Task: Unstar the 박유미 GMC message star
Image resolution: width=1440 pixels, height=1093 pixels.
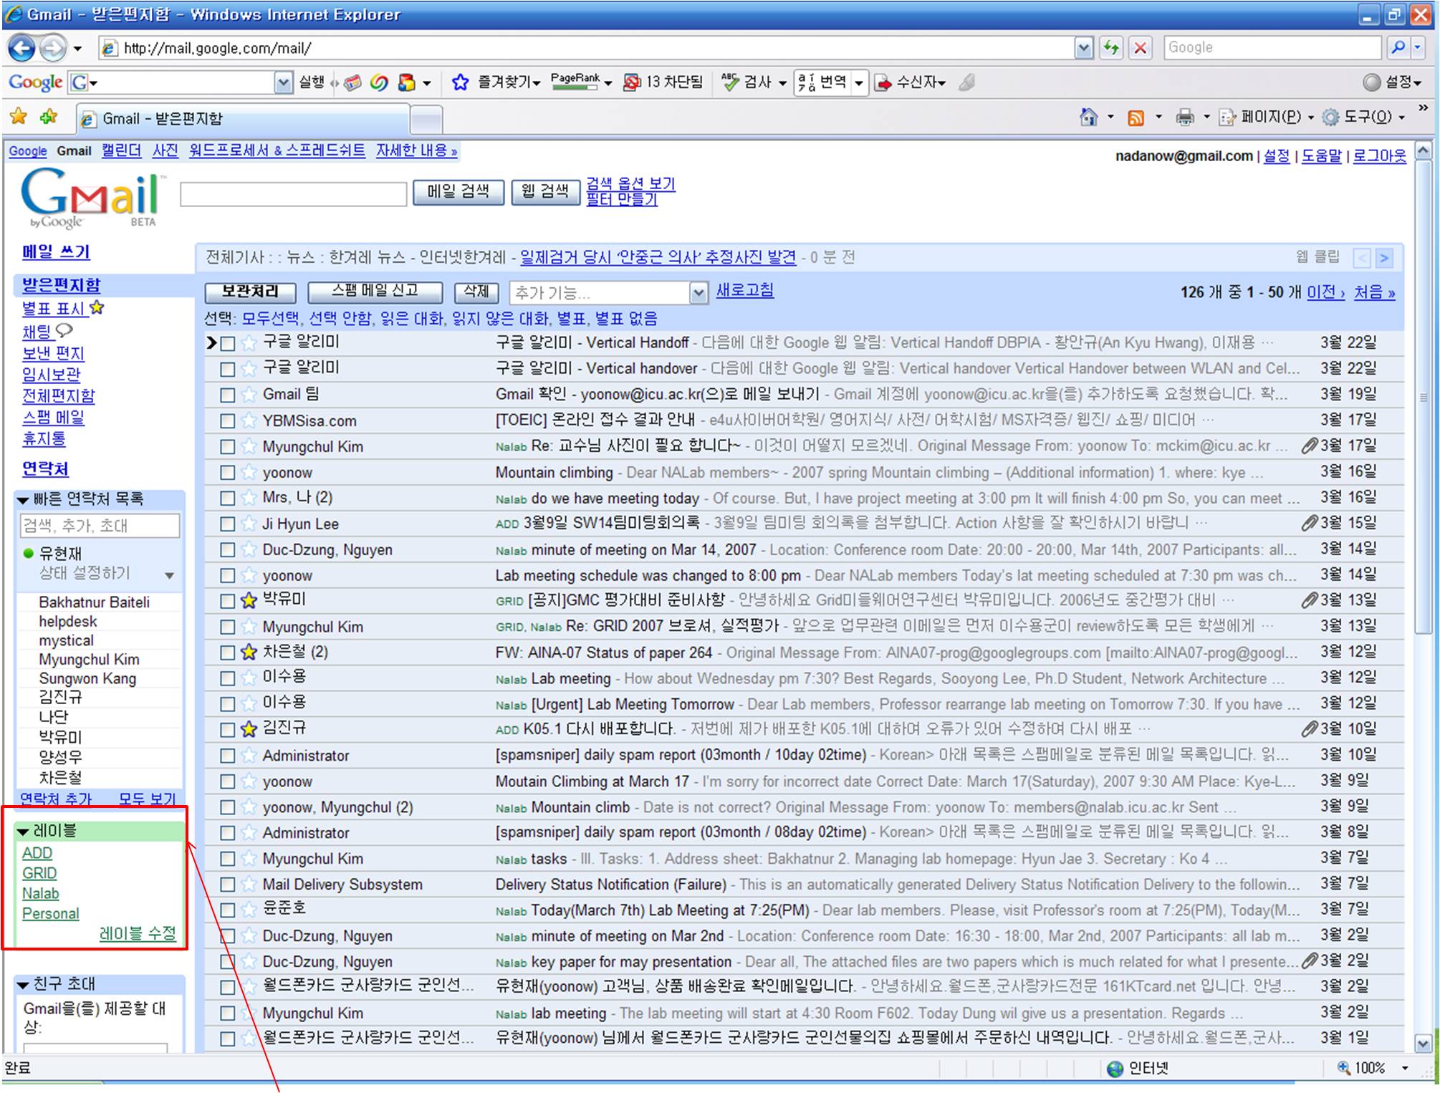Action: tap(249, 600)
